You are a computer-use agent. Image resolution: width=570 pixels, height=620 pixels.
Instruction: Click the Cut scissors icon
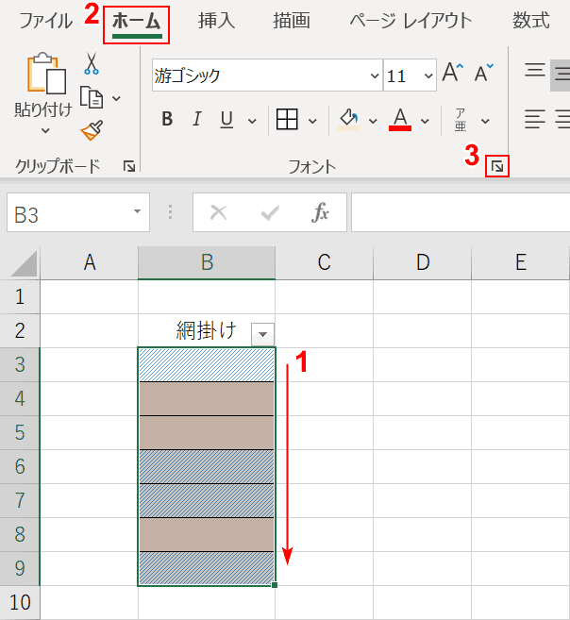(x=92, y=63)
